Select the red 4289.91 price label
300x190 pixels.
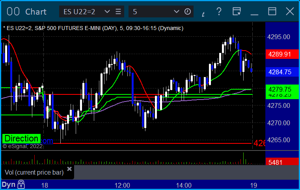coord(282,54)
